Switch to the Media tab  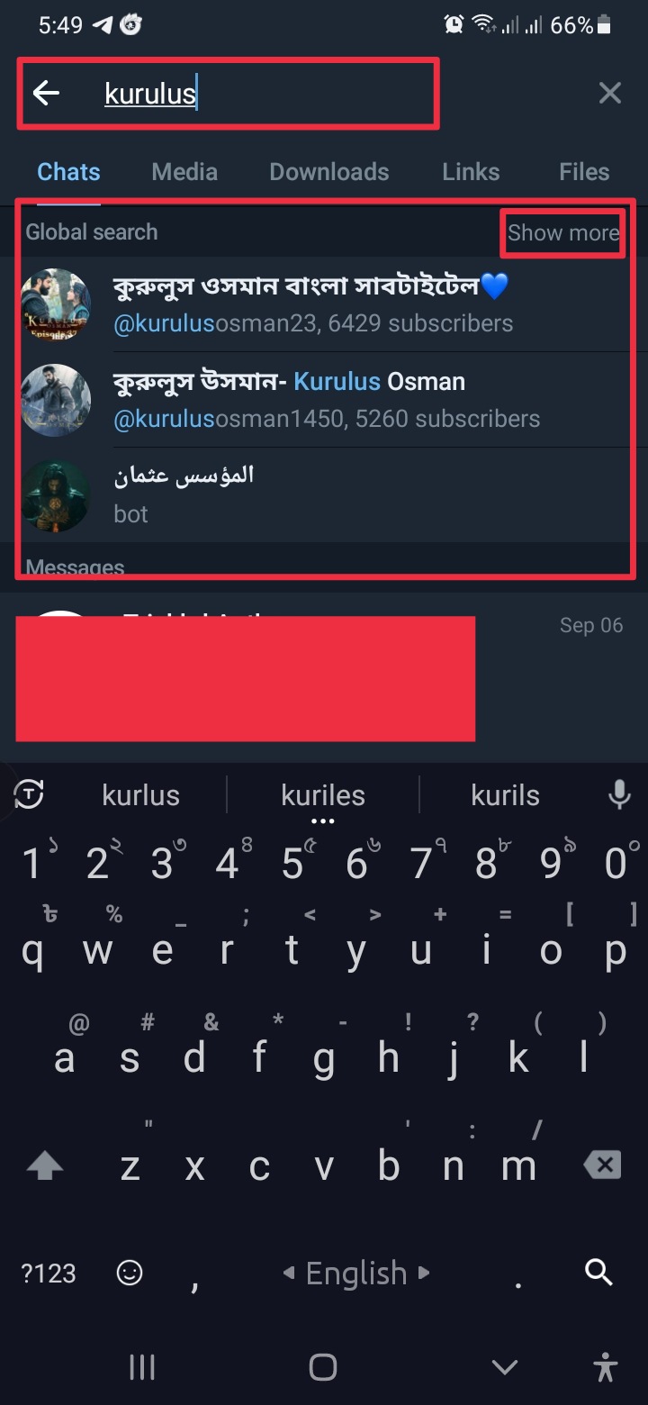(184, 171)
